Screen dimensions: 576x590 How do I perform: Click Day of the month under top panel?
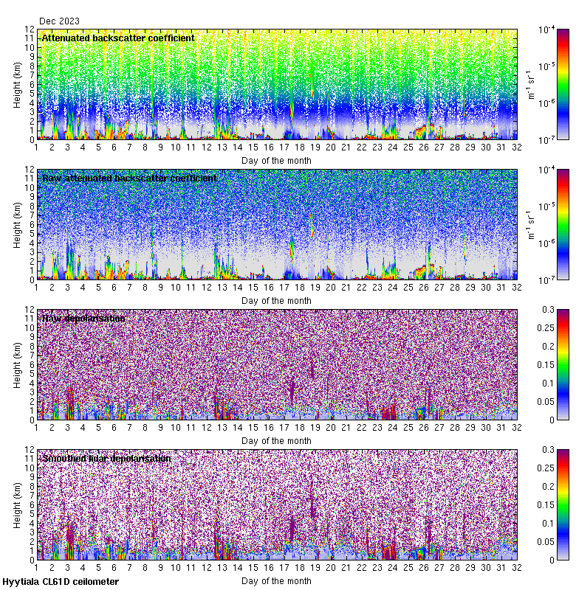pyautogui.click(x=276, y=160)
